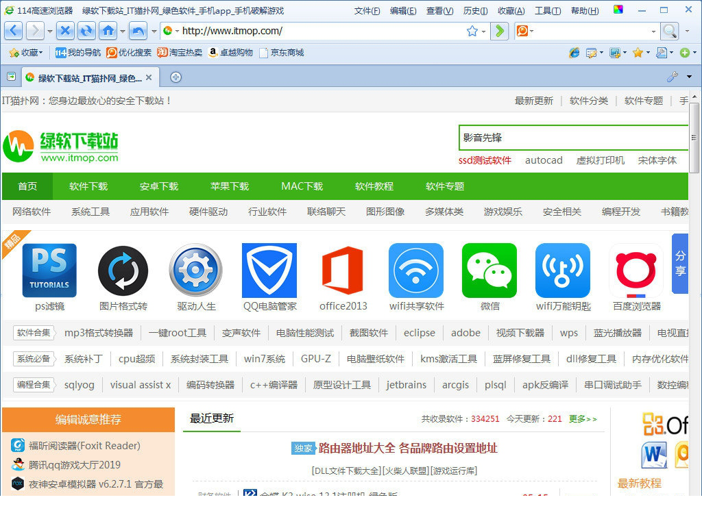702x515 pixels.
Task: Open 福昕阅读器(Foxit Reader) recommendation
Action: [84, 445]
